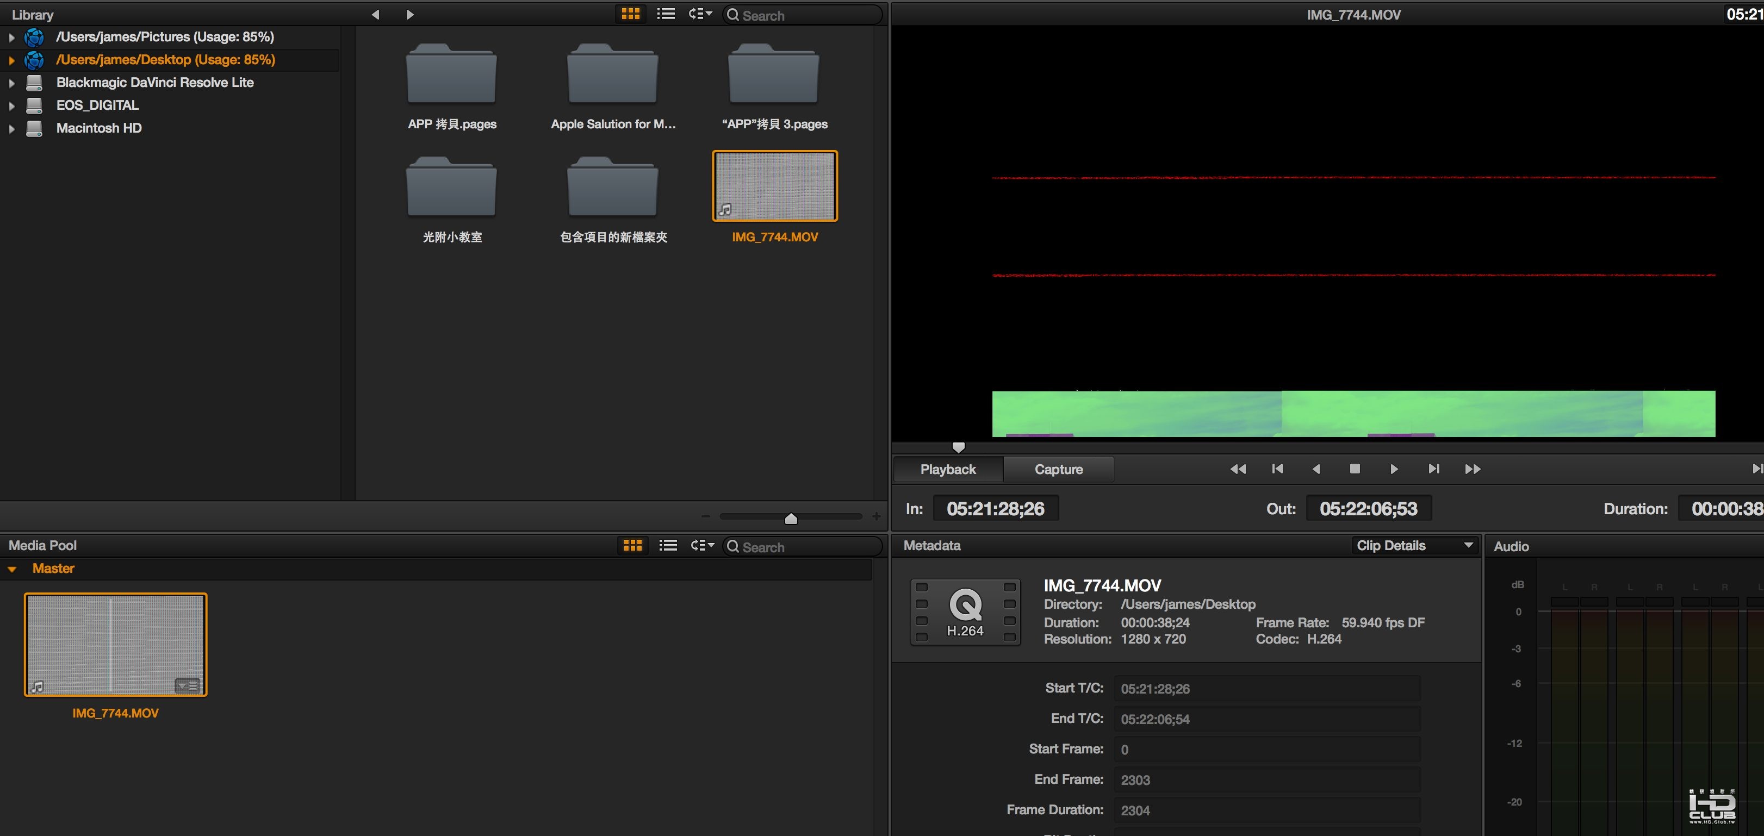Stop viewer playback

point(1355,469)
